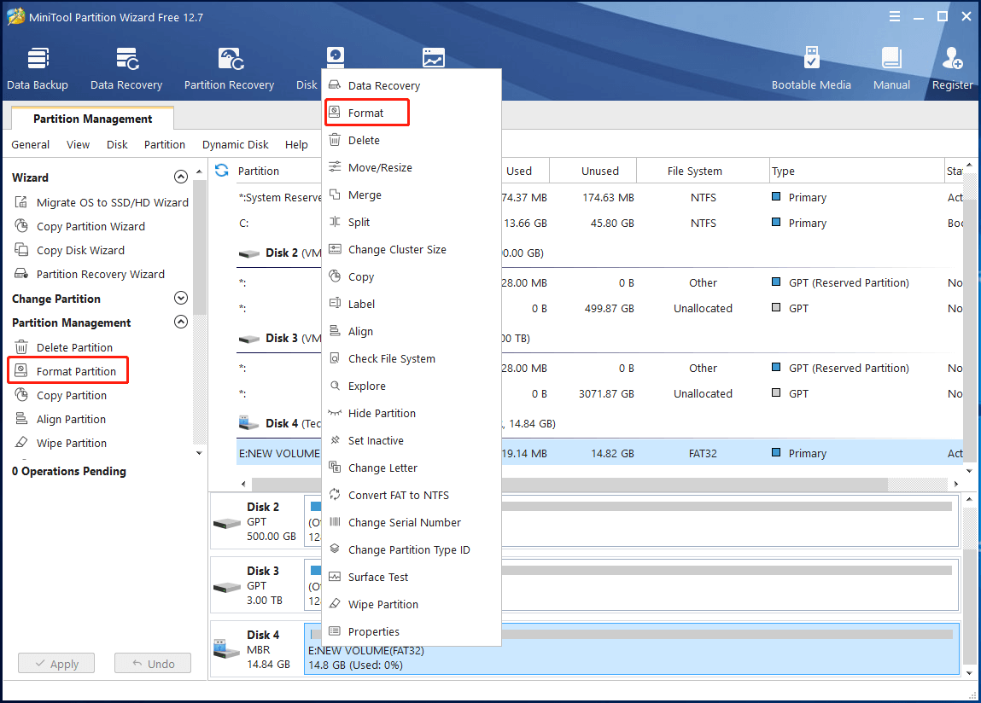Click left arrow of horizontal scrollbar
This screenshot has height=703, width=981.
click(x=243, y=484)
